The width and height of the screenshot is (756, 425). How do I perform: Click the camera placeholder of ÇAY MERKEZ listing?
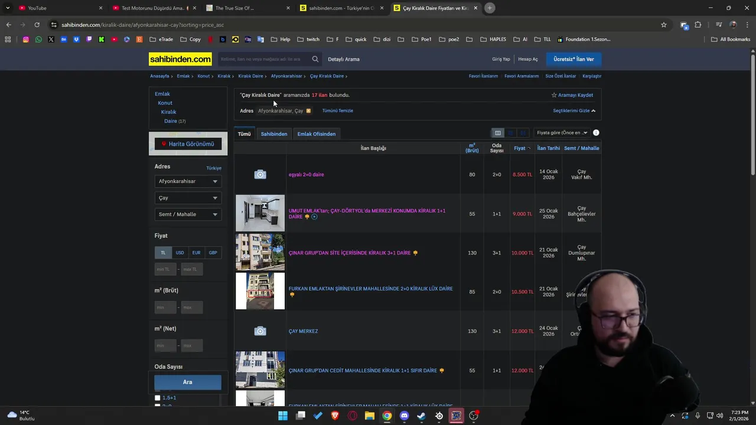pyautogui.click(x=260, y=331)
